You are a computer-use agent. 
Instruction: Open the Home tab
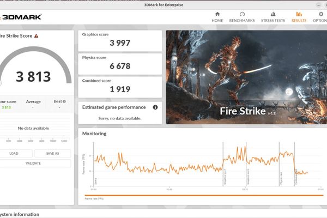pyautogui.click(x=217, y=17)
